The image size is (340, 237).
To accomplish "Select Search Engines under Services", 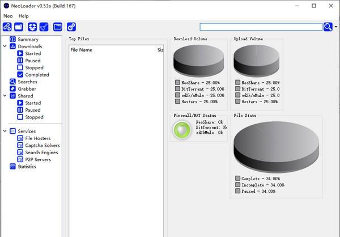I will [41, 153].
